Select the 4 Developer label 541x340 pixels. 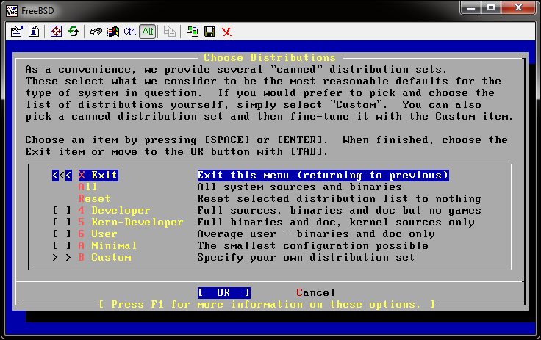pos(114,210)
